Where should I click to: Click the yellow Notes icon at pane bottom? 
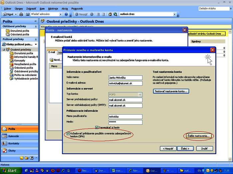click(x=22, y=158)
